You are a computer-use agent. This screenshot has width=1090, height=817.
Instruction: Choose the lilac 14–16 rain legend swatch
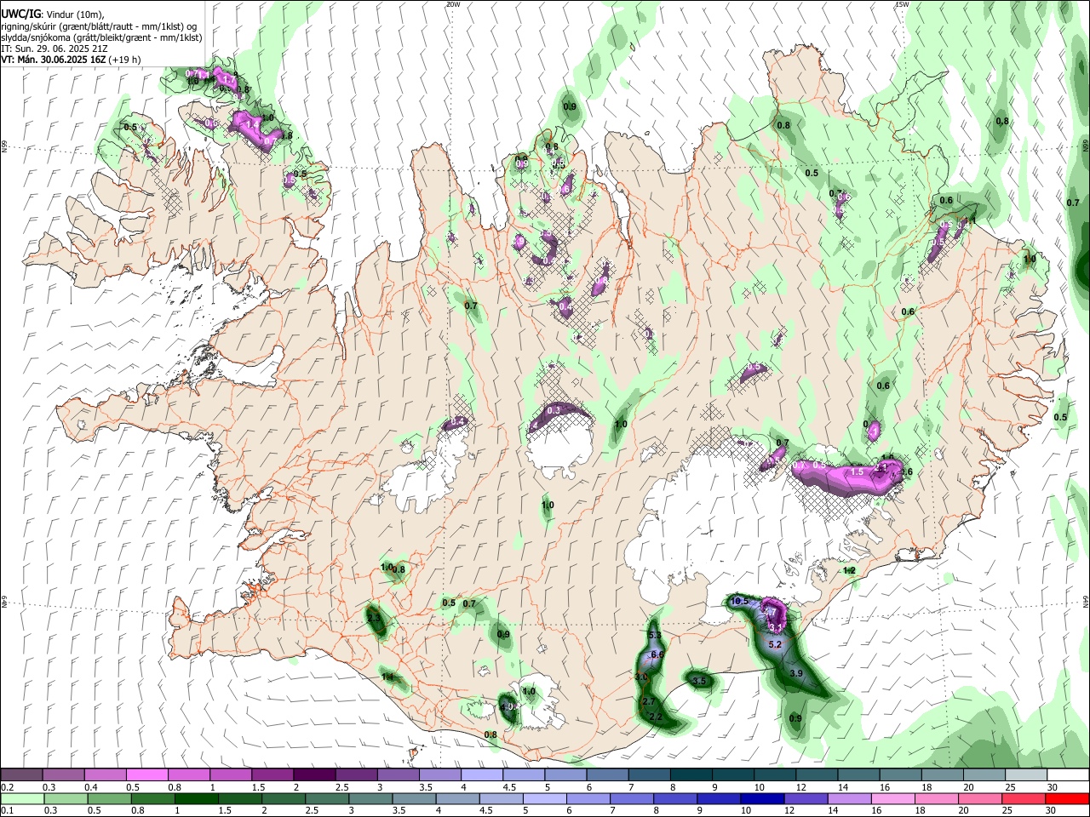pos(849,798)
